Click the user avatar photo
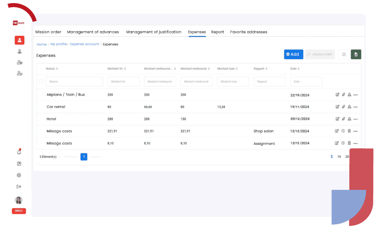This screenshot has width=376, height=230. tap(19, 200)
